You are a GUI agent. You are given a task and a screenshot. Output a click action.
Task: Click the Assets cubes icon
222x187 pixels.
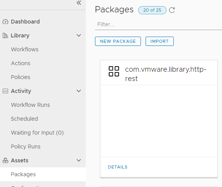pyautogui.click(x=5, y=160)
